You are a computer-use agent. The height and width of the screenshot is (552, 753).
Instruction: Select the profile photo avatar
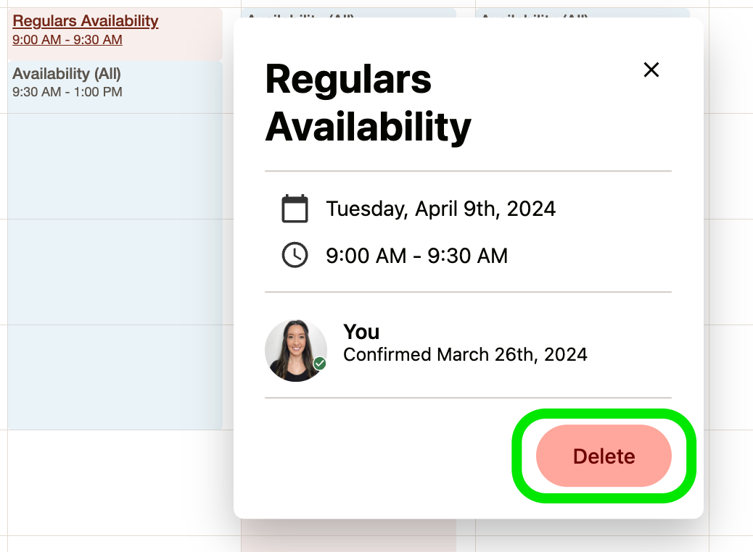[x=296, y=351]
